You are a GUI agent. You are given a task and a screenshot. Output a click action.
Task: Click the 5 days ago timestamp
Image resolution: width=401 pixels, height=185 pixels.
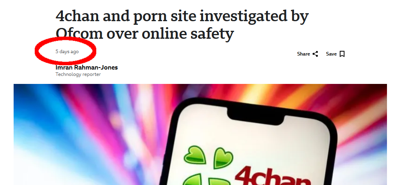tap(67, 52)
